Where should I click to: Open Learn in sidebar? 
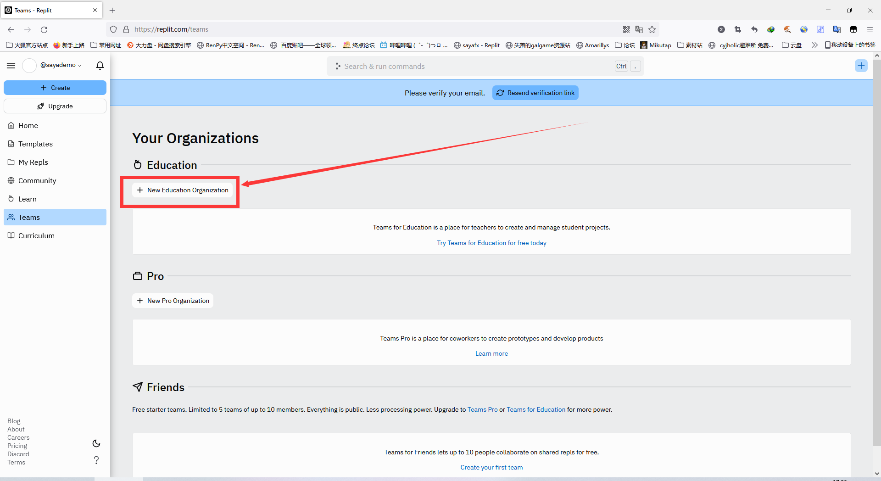pos(55,199)
